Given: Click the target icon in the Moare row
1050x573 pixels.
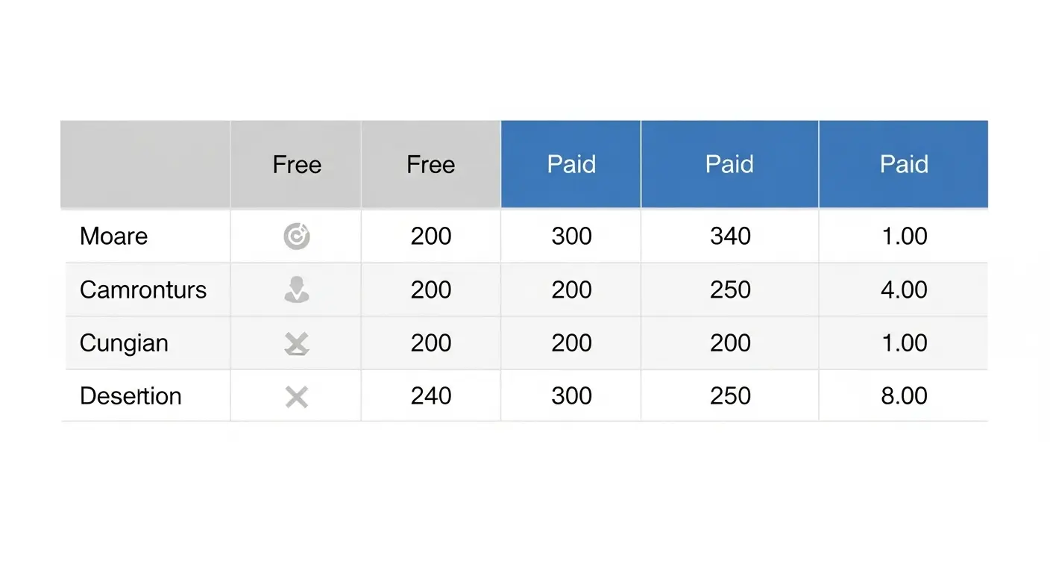Looking at the screenshot, I should point(297,237).
